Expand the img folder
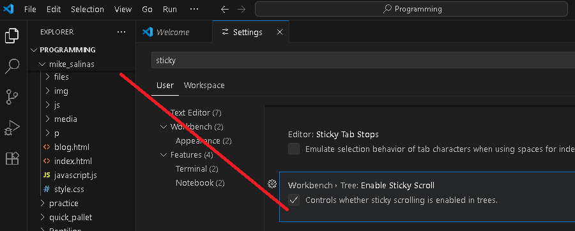The image size is (575, 231). coord(47,91)
